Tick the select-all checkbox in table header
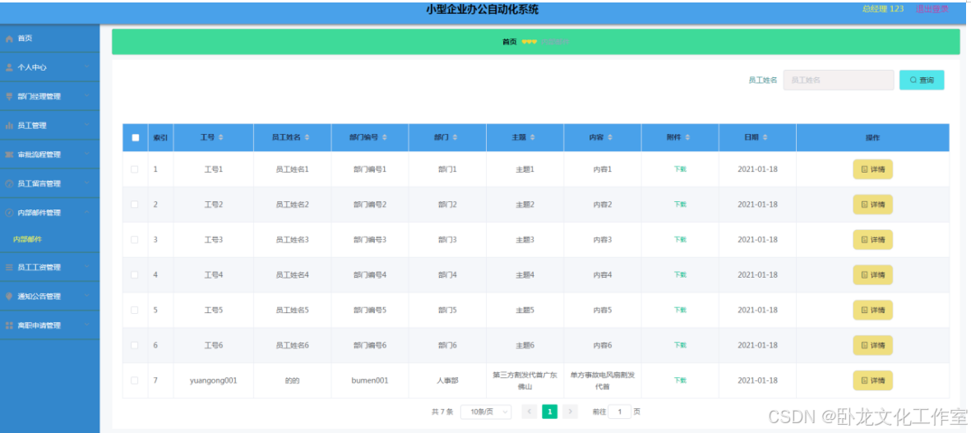 [136, 138]
